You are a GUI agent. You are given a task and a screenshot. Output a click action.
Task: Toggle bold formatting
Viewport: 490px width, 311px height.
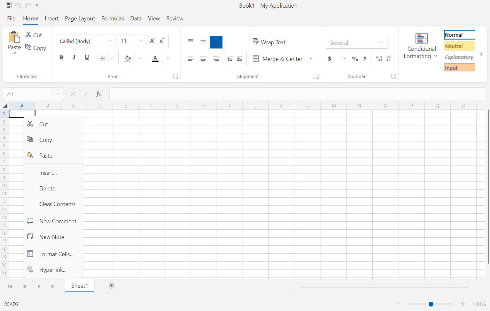coord(61,57)
